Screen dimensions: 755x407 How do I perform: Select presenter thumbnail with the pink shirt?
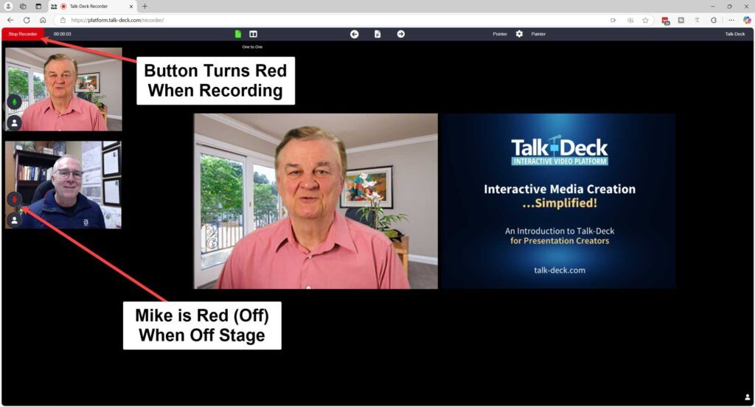(63, 89)
